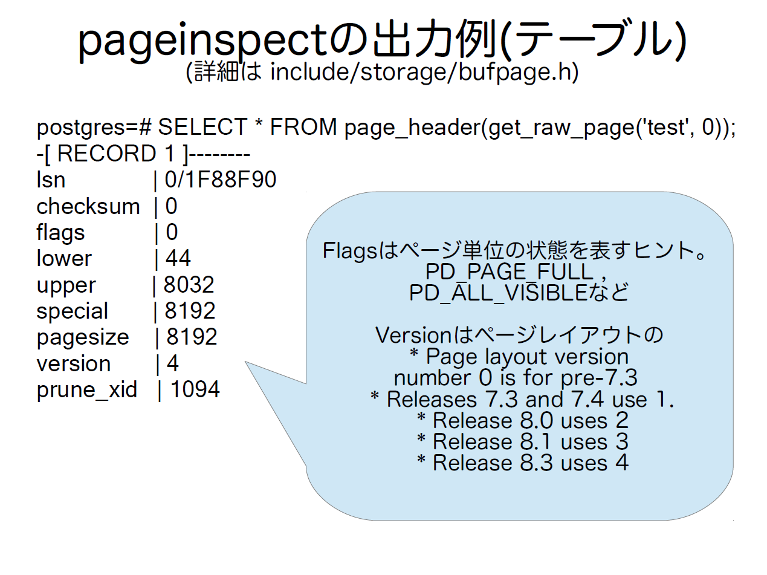Click the PD_ALL_VISIBLE text in callout

pos(499,293)
